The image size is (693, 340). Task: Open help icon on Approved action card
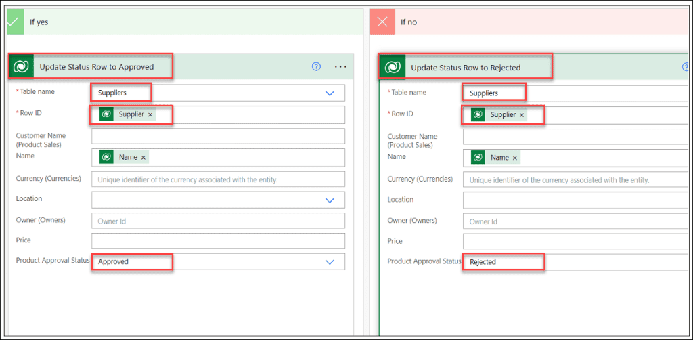(x=316, y=67)
